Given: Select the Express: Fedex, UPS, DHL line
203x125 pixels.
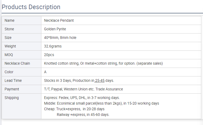Looking at the screenshot, I should point(82,98).
